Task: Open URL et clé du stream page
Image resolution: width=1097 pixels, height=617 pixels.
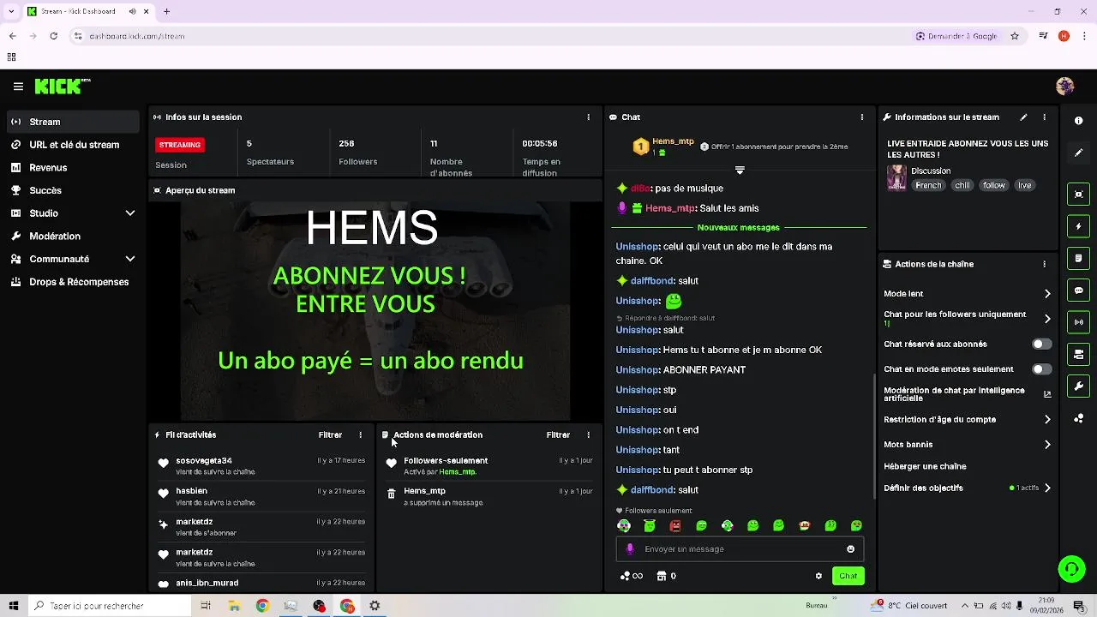Action: (73, 145)
